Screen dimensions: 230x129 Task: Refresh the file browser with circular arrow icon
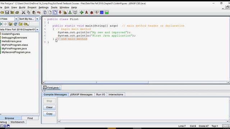[15, 24]
